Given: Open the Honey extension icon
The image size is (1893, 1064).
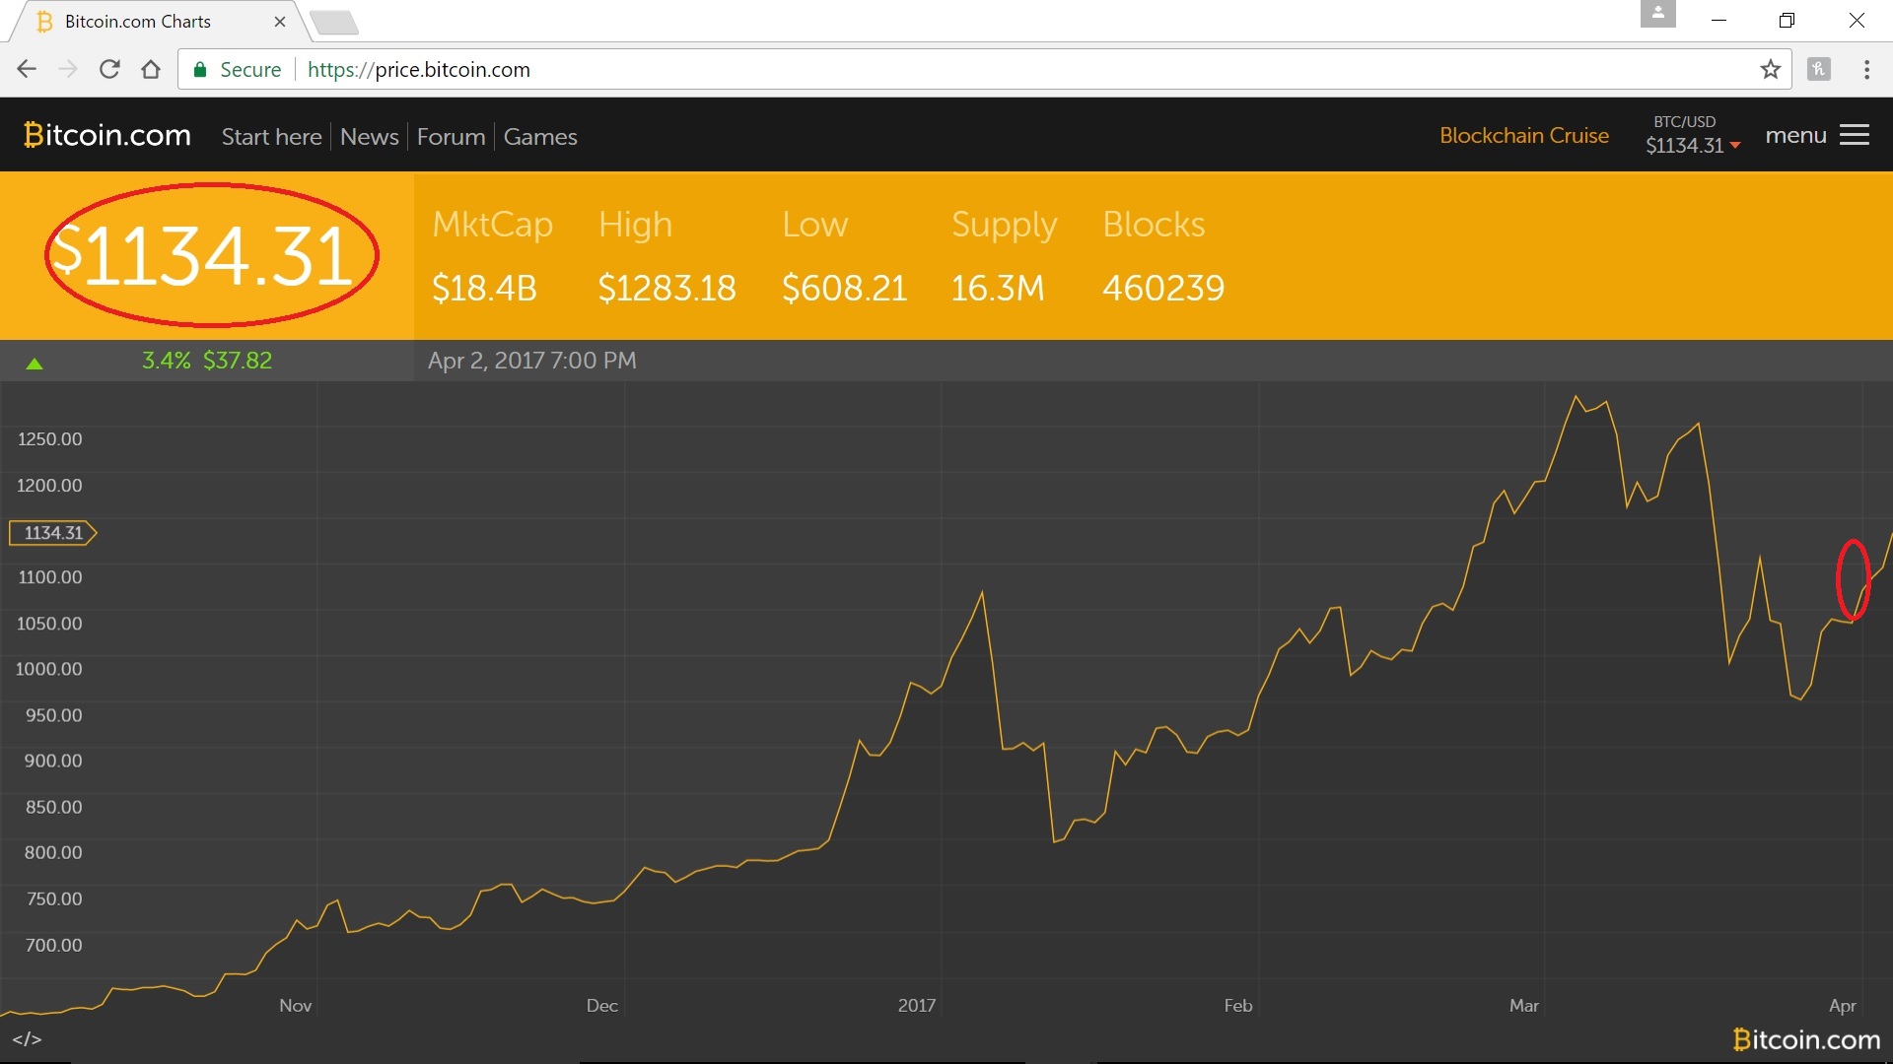Looking at the screenshot, I should coord(1819,69).
